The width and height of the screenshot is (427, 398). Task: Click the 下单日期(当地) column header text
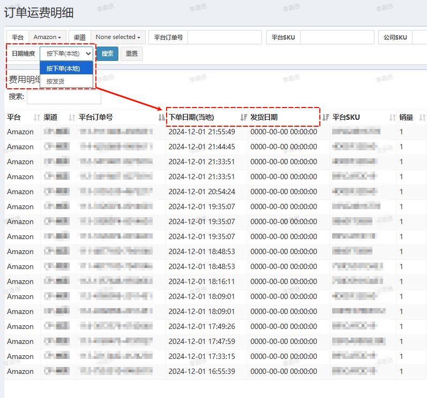pos(191,118)
